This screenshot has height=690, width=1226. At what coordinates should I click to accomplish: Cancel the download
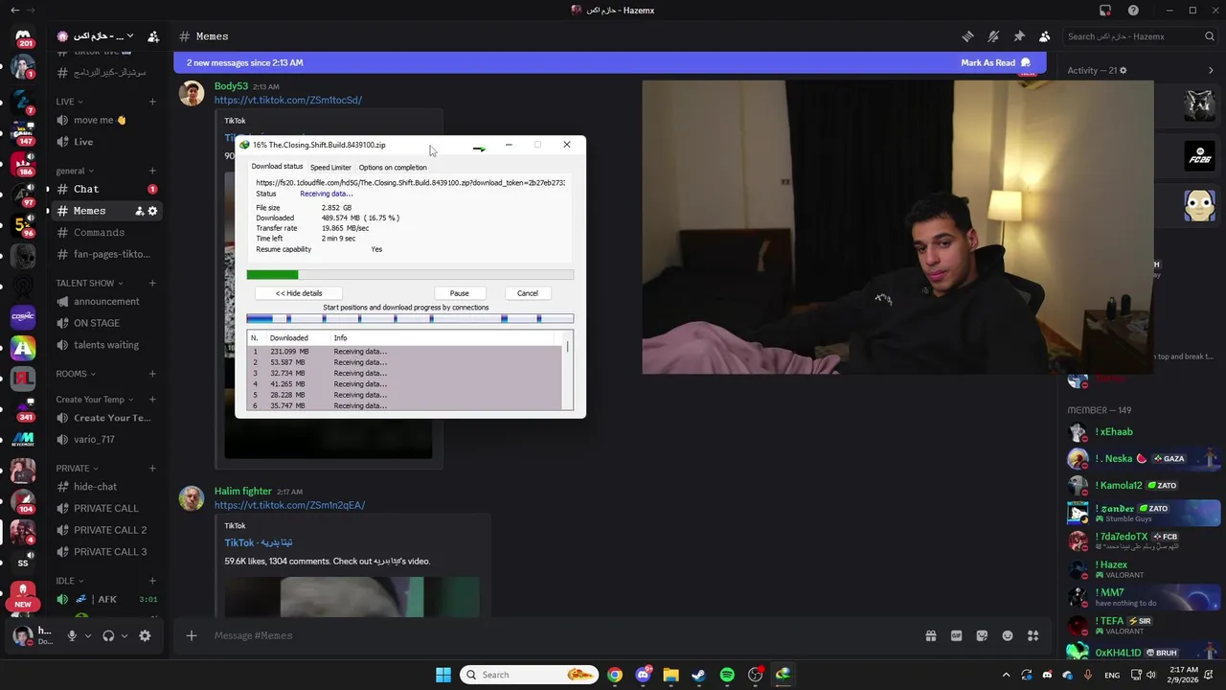click(x=528, y=293)
